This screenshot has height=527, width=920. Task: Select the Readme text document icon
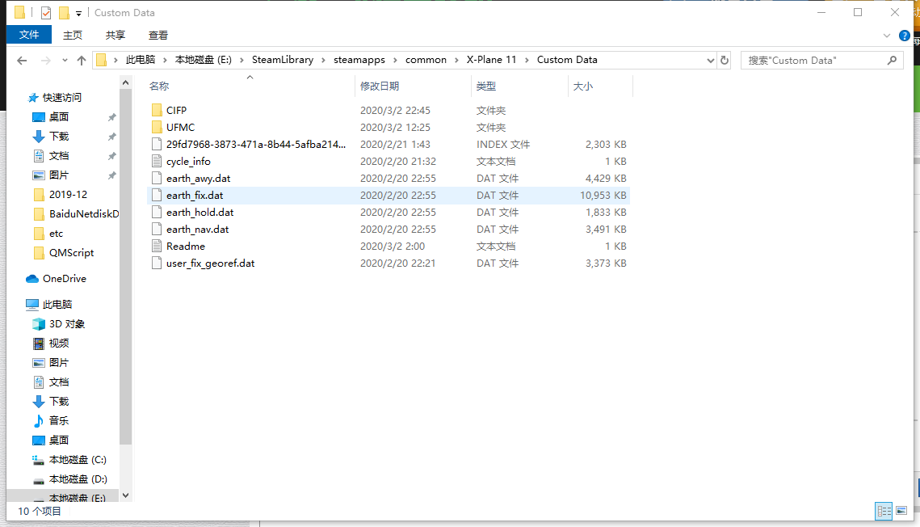(x=157, y=247)
